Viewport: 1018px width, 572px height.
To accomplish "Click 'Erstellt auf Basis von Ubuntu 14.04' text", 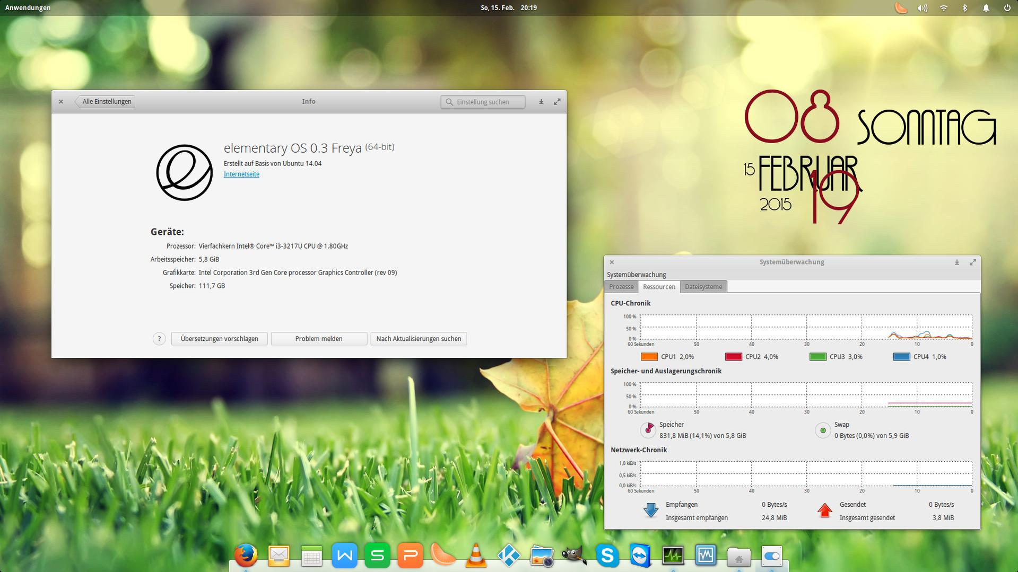I will point(273,163).
